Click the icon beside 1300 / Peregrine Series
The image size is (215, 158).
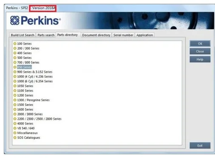coord(15,100)
